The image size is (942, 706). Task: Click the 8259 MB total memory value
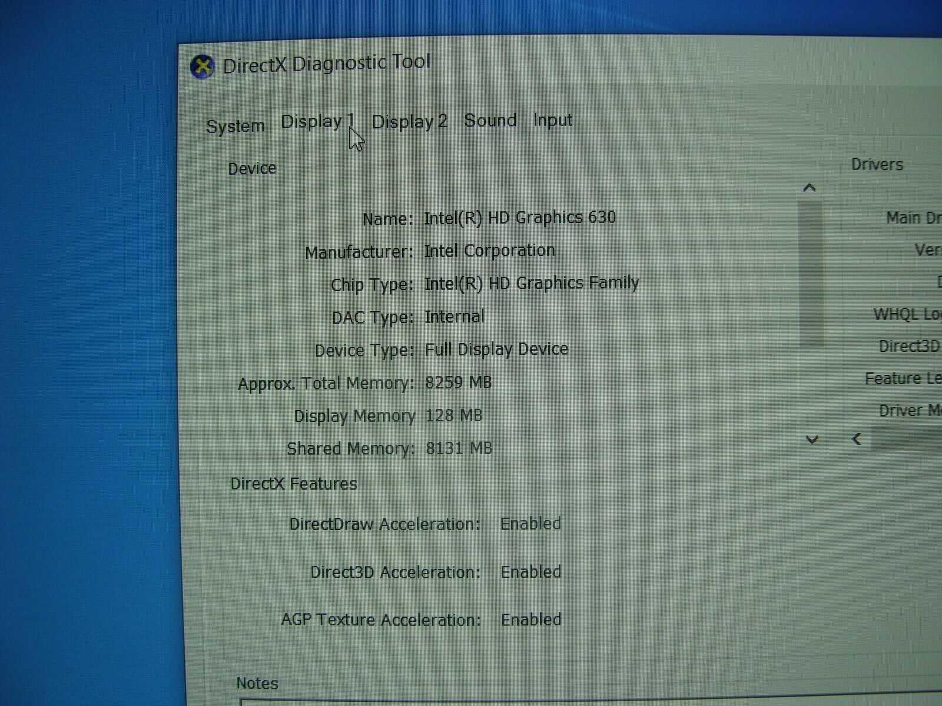click(458, 382)
